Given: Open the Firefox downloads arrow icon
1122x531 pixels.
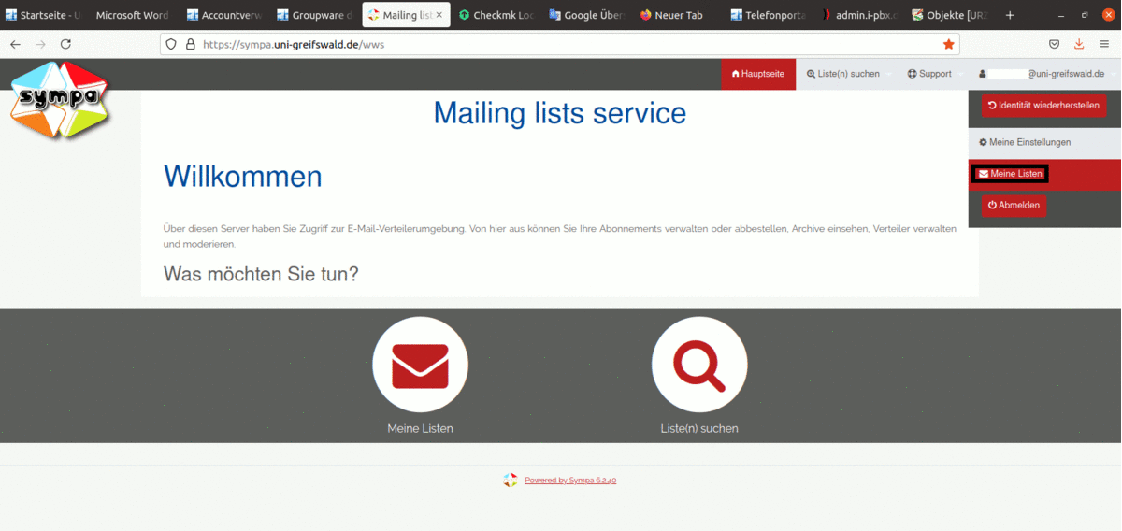Looking at the screenshot, I should click(1079, 44).
